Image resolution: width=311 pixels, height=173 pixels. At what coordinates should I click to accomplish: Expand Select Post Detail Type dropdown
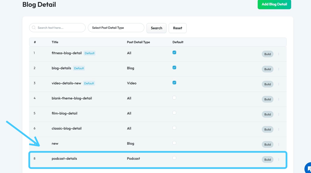pos(116,28)
